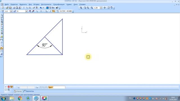Open the Файл menu
Image resolution: width=180 pixels, height=101 pixels.
click(7, 4)
